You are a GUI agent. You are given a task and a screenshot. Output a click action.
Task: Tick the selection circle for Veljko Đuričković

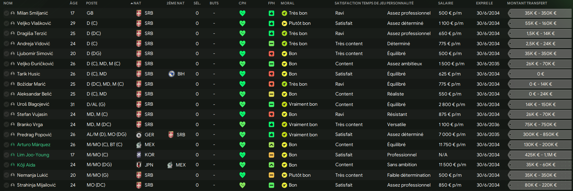(x=6, y=64)
